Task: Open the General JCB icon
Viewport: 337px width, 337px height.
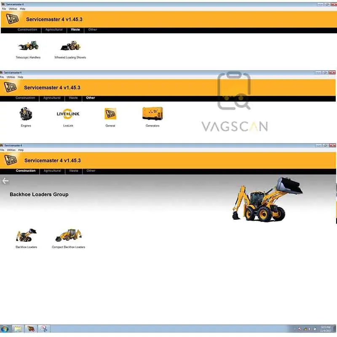Action: tap(110, 114)
